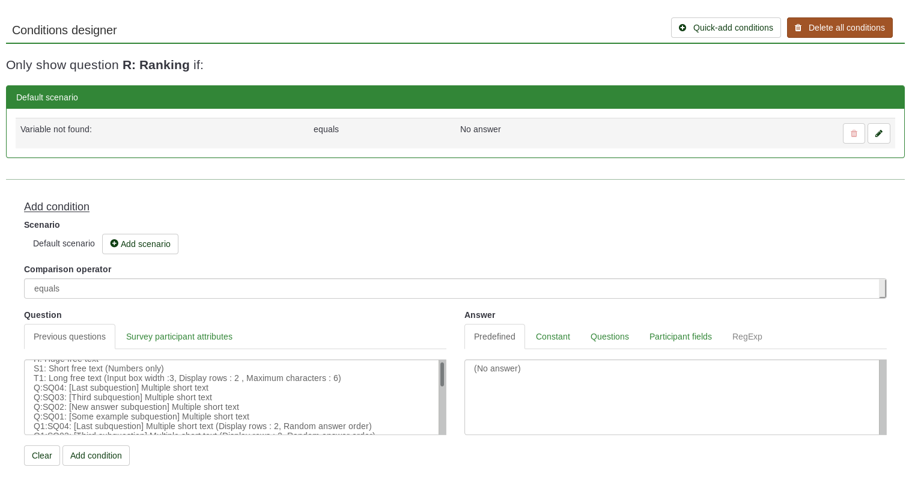Select Q:SQ03 Third subquestion item
This screenshot has height=488, width=906.
click(x=123, y=397)
